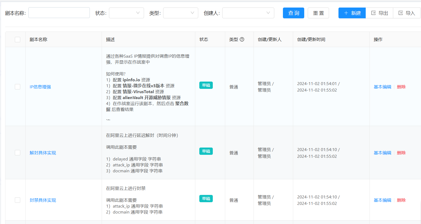The width and height of the screenshot is (421, 224).
Task: Click 删除 for 封禁具体实现
Action: [x=401, y=200]
